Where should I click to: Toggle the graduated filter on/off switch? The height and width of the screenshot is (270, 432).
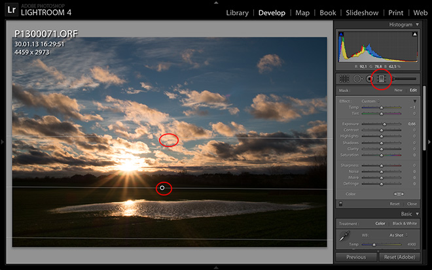pos(341,204)
